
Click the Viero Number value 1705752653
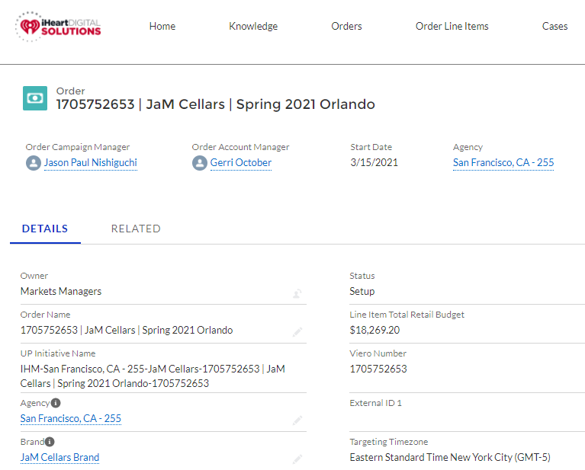coord(378,369)
